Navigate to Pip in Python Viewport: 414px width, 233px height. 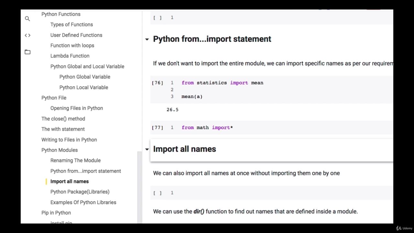pos(56,213)
